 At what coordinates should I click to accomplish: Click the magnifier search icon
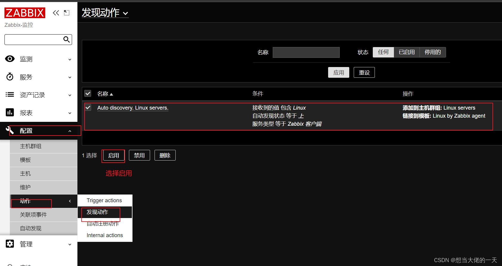pyautogui.click(x=67, y=39)
